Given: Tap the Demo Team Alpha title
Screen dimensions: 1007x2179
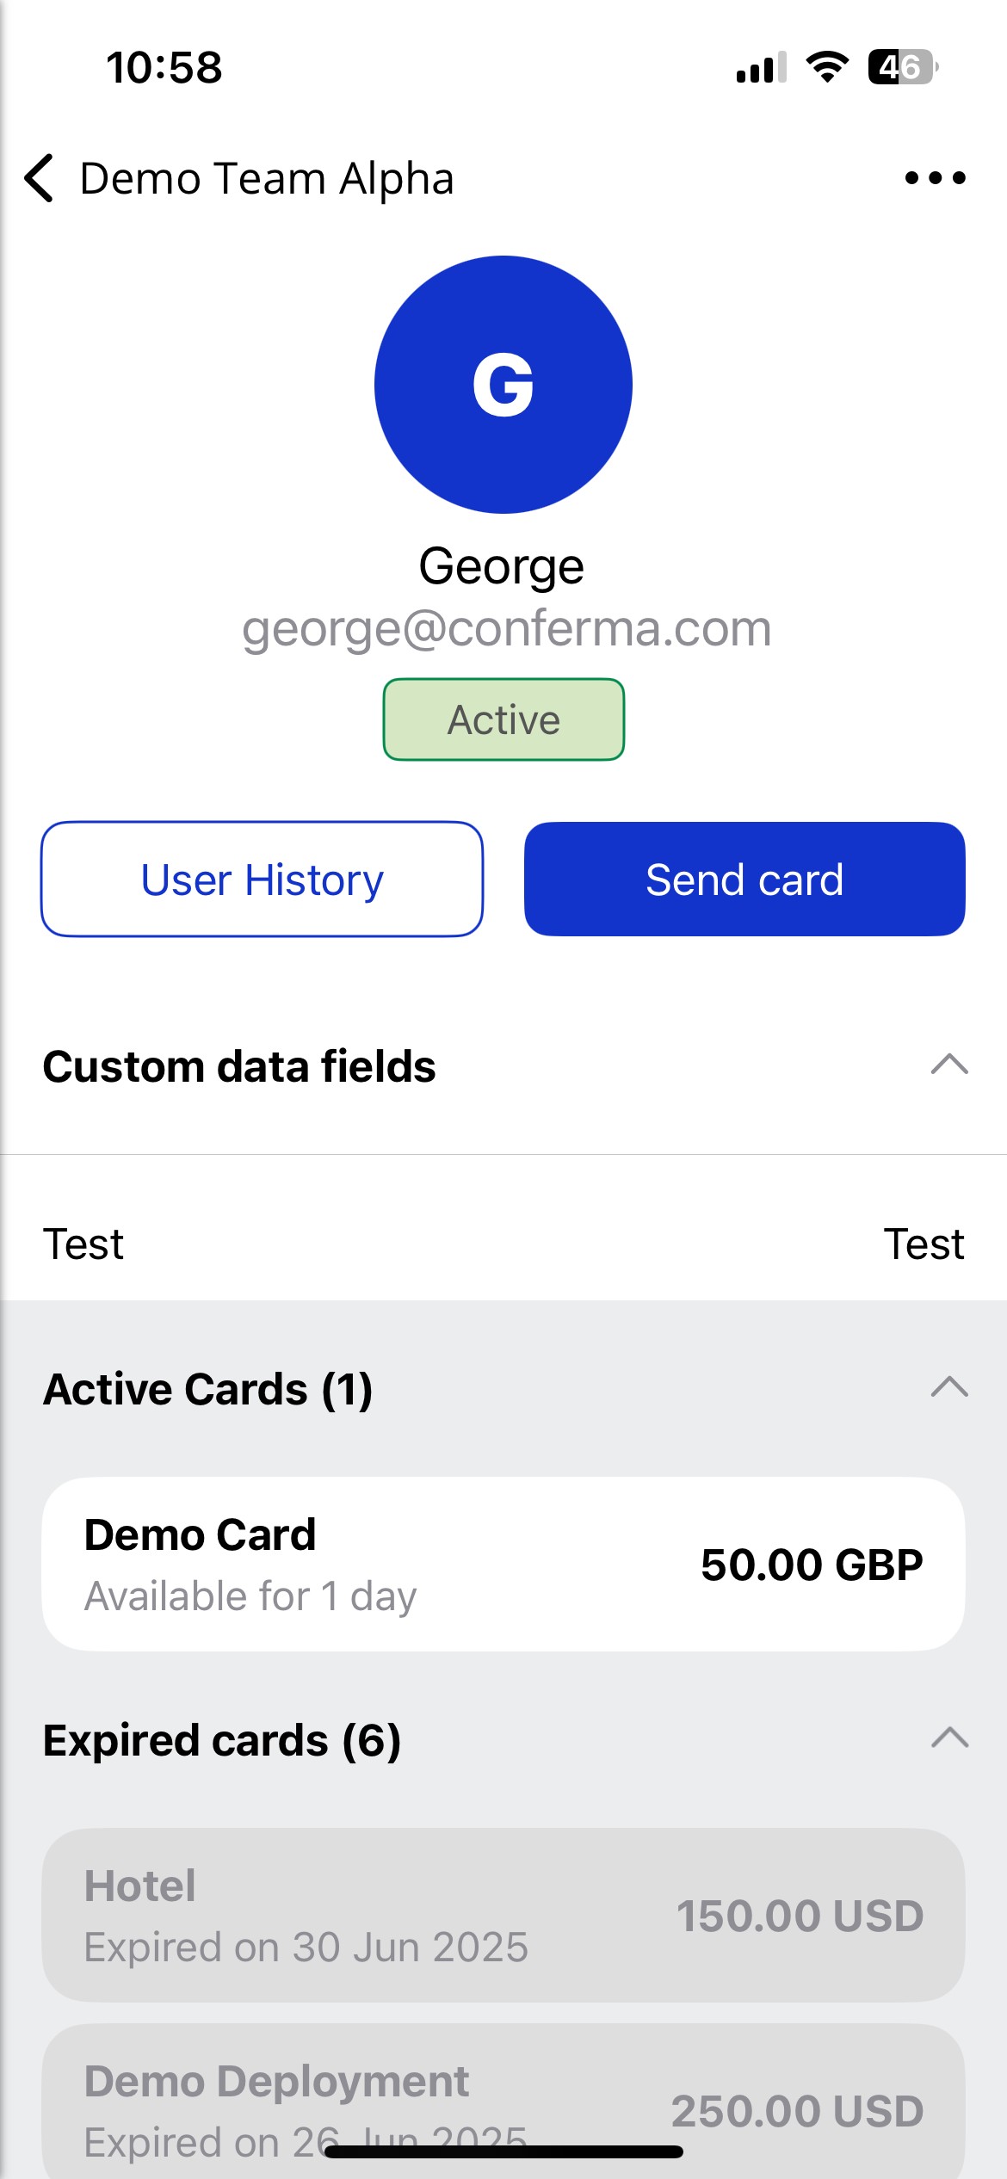Looking at the screenshot, I should [x=267, y=178].
